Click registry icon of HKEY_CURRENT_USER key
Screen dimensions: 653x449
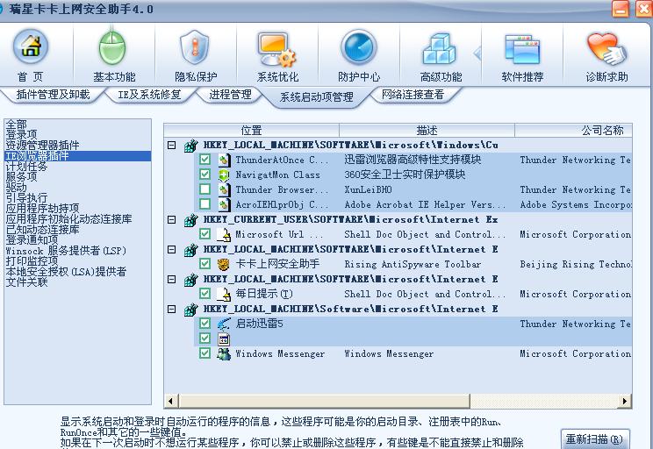(x=190, y=219)
